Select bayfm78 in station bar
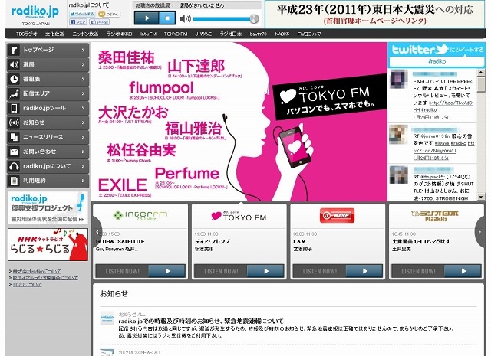This screenshot has height=356, width=491. [x=258, y=34]
